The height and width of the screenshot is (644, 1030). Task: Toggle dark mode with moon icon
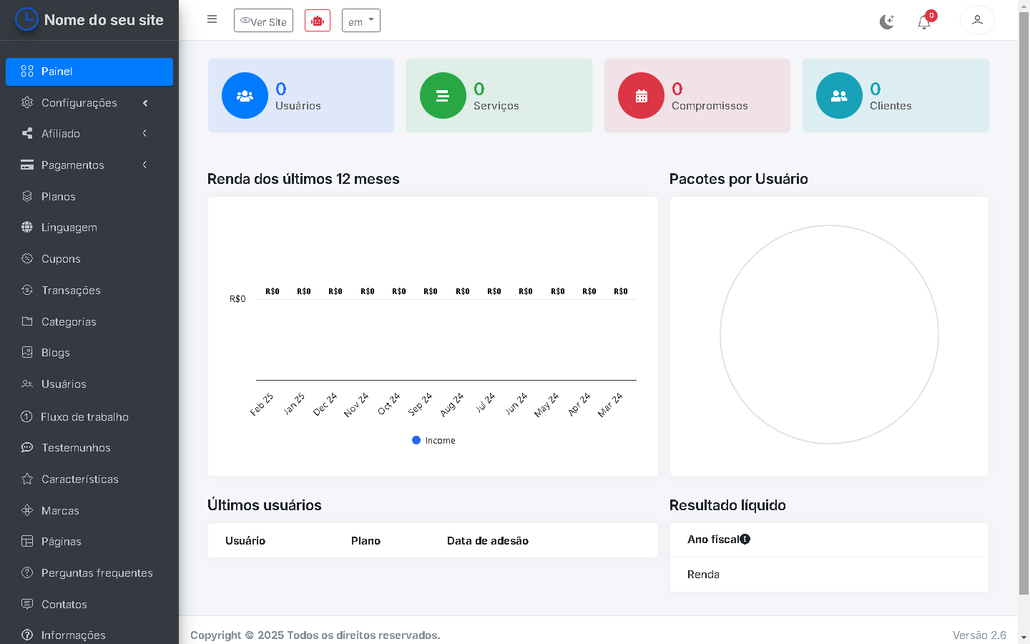pyautogui.click(x=887, y=22)
